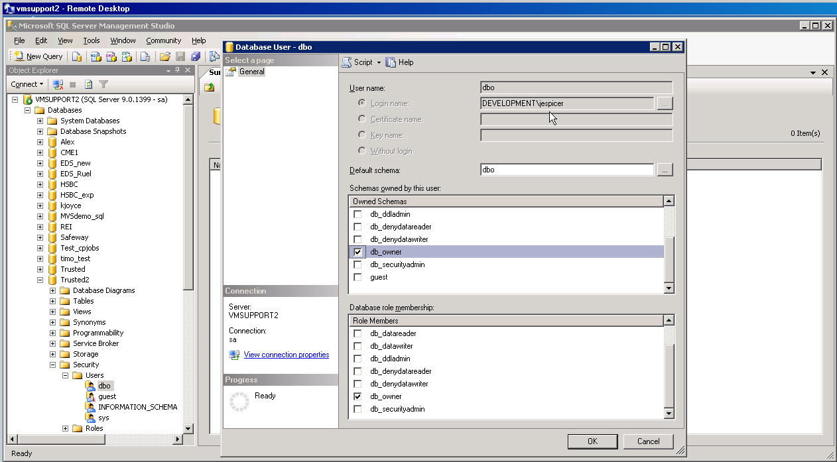Image resolution: width=837 pixels, height=462 pixels.
Task: Open the Window menu
Action: [123, 40]
